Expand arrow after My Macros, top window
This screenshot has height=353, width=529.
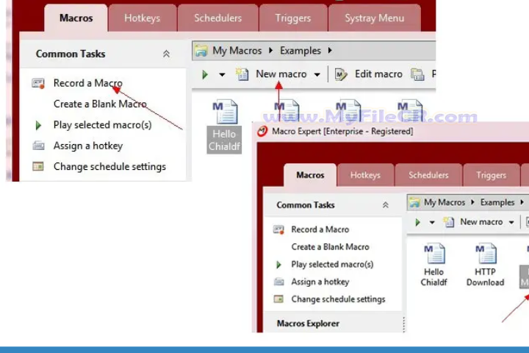pyautogui.click(x=270, y=50)
